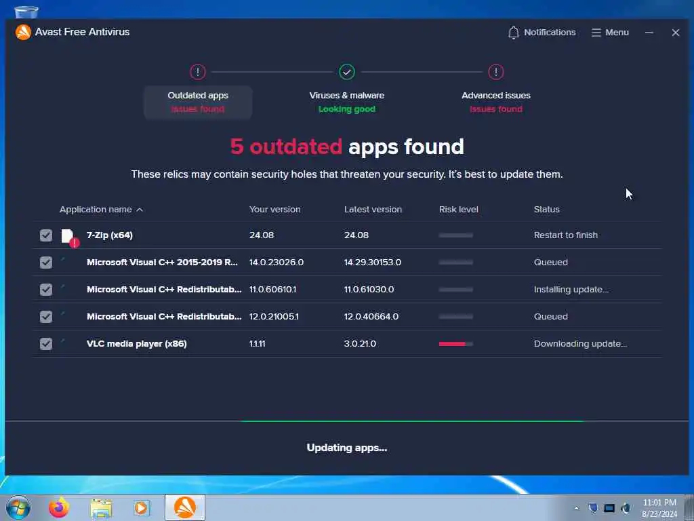This screenshot has width=694, height=521.
Task: Sort by Application name column
Action: 102,210
